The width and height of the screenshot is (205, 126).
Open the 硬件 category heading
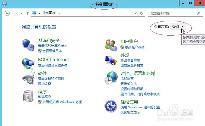coord(42,73)
